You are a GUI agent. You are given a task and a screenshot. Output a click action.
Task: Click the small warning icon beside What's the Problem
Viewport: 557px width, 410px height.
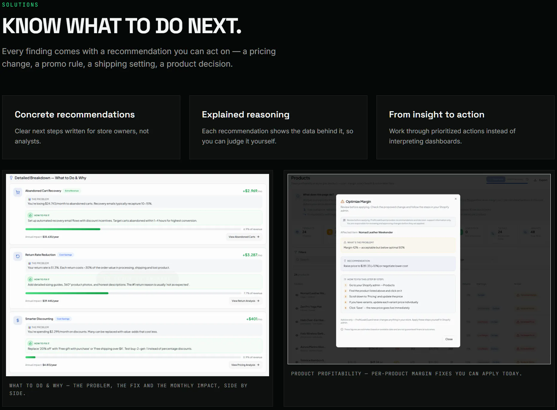[x=345, y=242]
